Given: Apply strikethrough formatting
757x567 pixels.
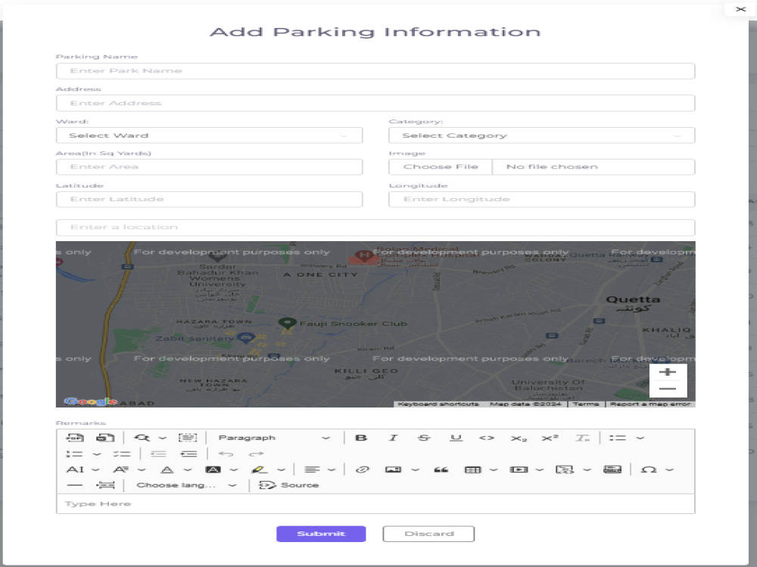Looking at the screenshot, I should click(x=424, y=438).
